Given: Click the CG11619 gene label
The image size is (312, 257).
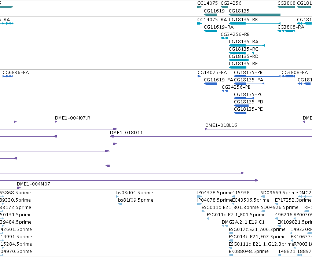Looking at the screenshot, I should pyautogui.click(x=214, y=11).
